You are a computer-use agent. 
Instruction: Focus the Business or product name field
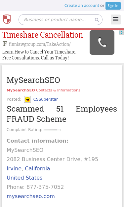point(61,20)
